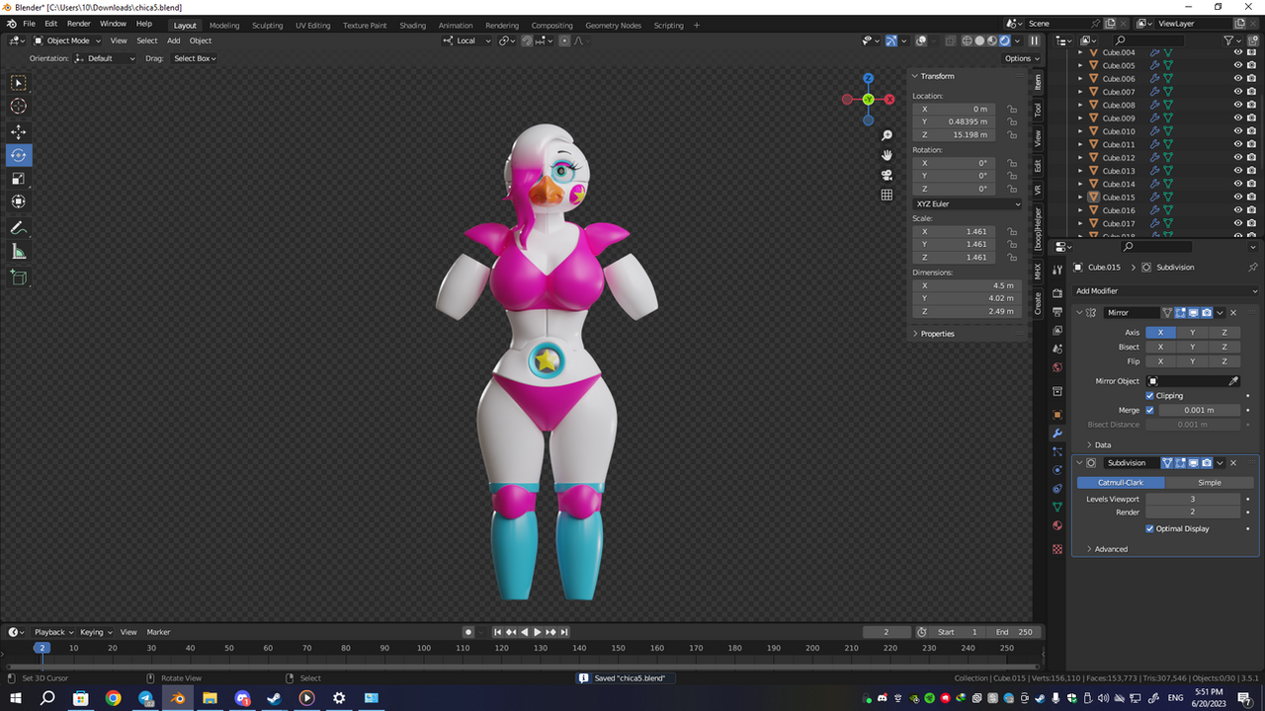The image size is (1265, 711).
Task: Remove the Mirror modifier
Action: click(x=1233, y=313)
